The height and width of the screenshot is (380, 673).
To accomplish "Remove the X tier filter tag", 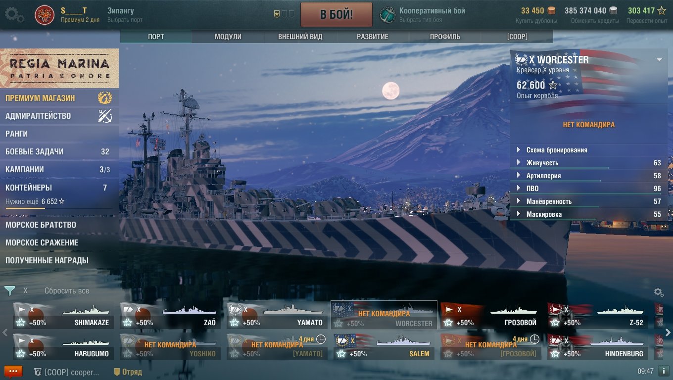I will (x=25, y=291).
